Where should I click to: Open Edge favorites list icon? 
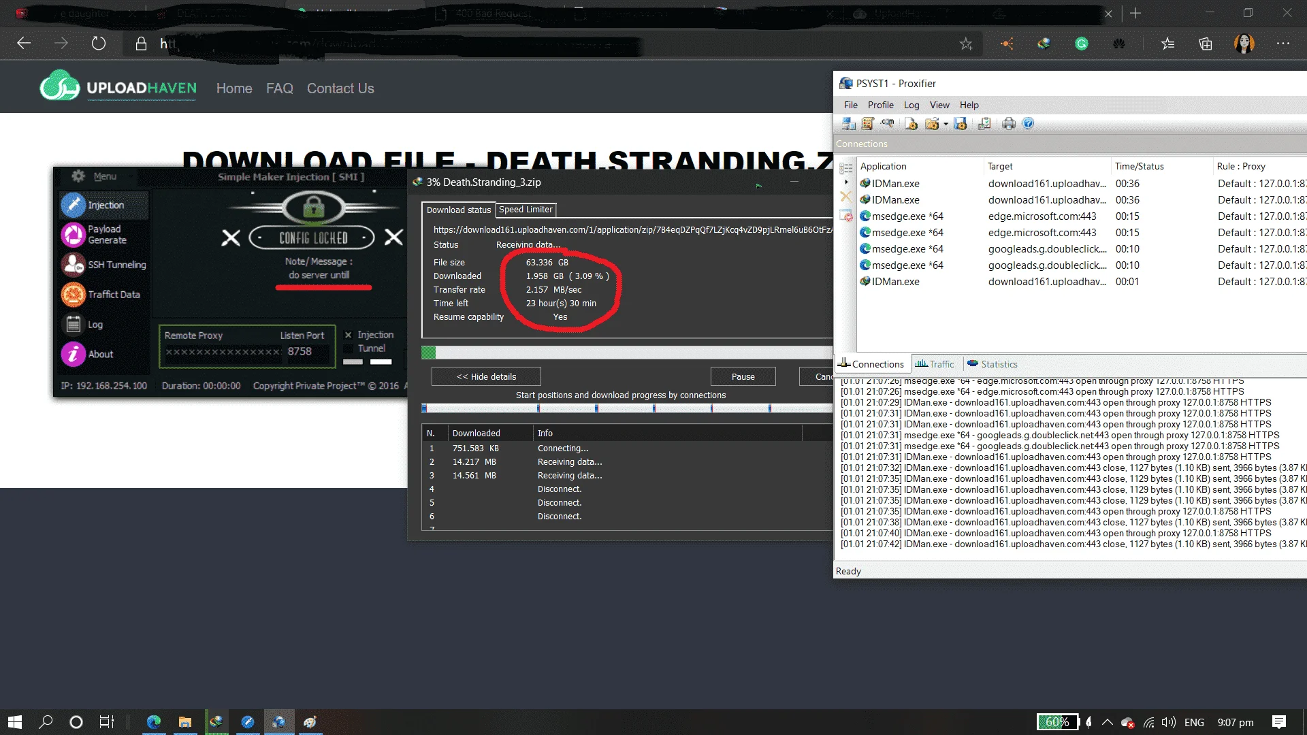1168,44
